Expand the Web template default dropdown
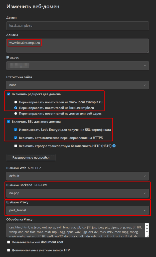This screenshot has height=257, width=156. (x=78, y=176)
